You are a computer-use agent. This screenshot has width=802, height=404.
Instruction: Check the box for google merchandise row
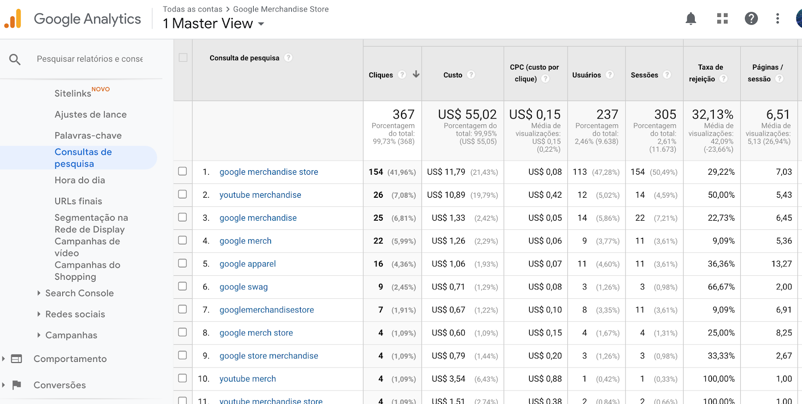pos(182,217)
